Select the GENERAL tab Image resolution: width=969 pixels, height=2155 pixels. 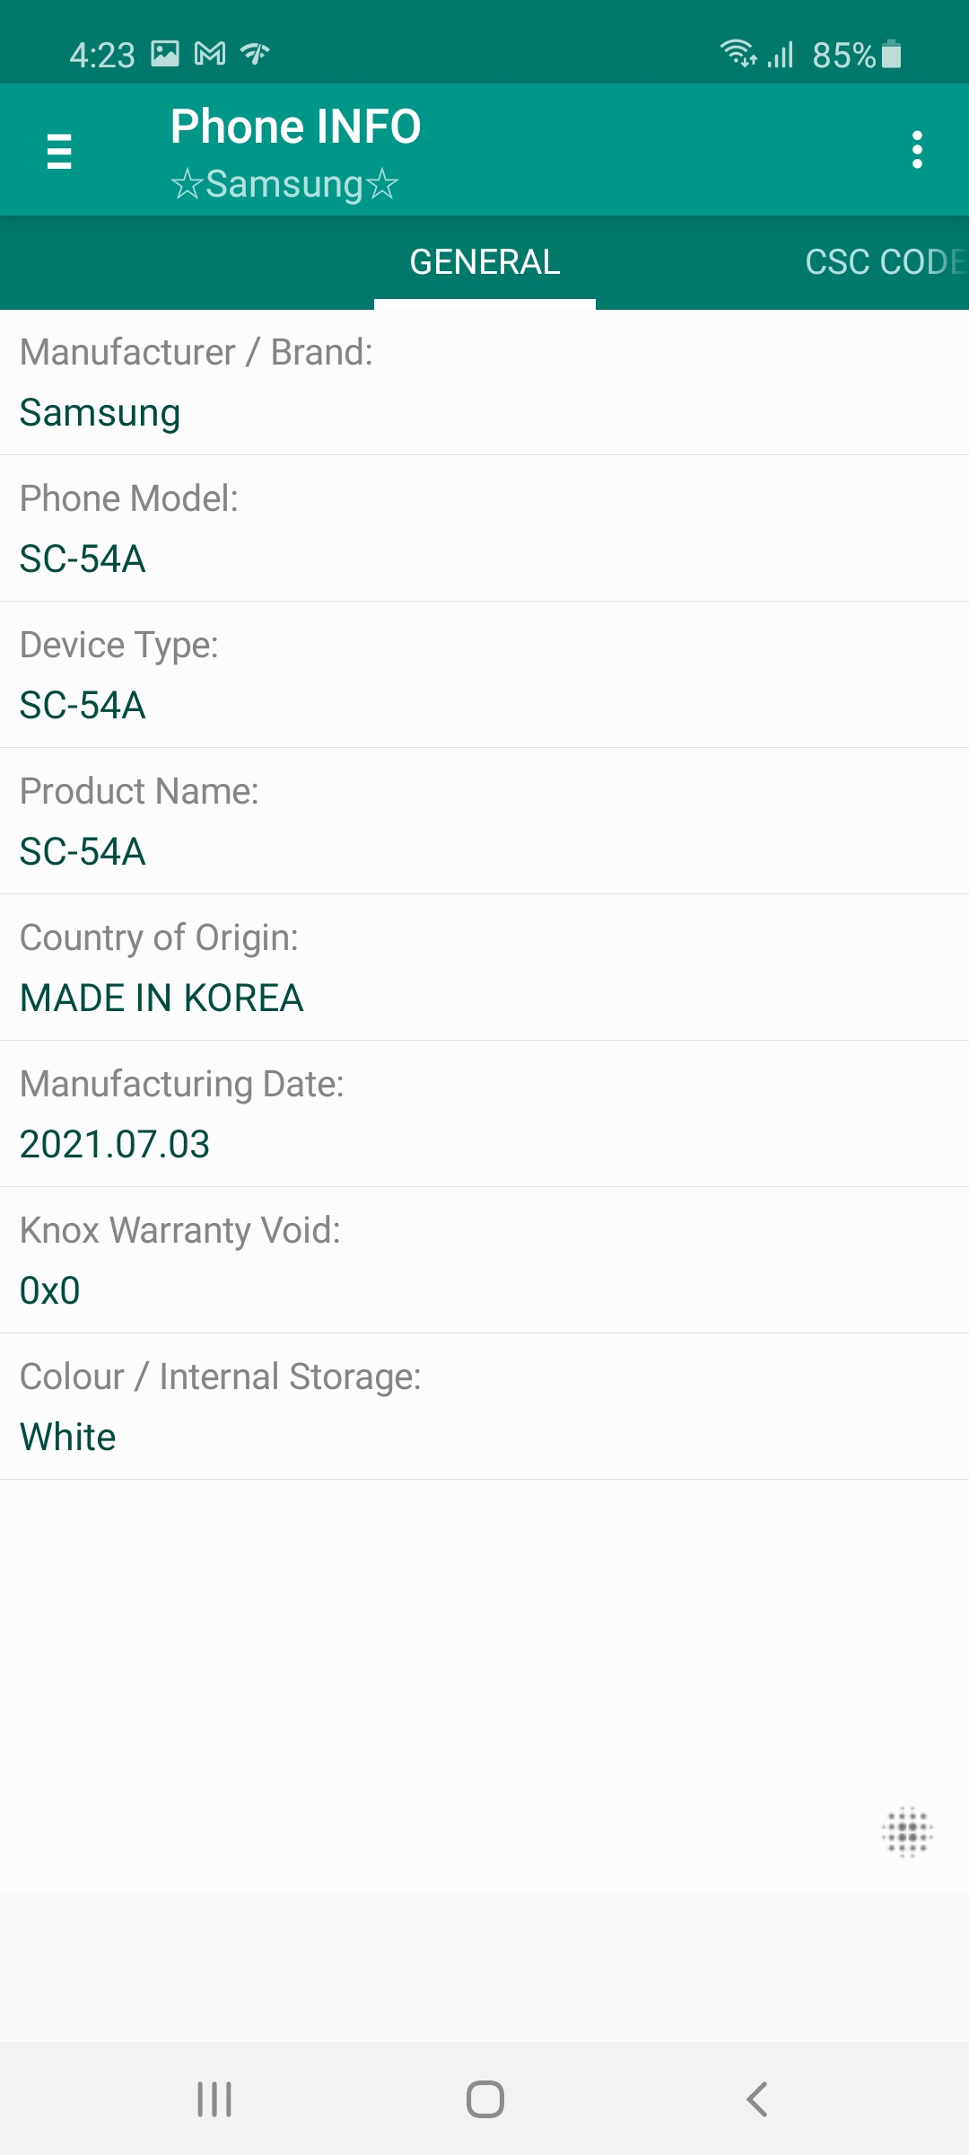[484, 262]
